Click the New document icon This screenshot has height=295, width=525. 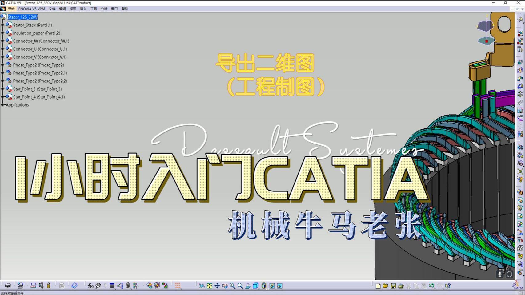[x=378, y=285]
